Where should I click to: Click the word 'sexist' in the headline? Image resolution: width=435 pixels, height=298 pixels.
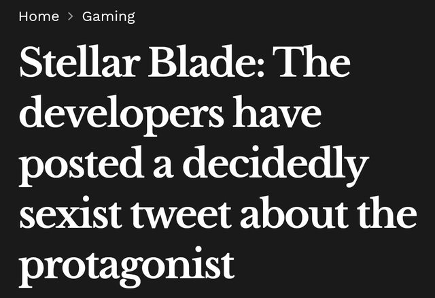71,212
